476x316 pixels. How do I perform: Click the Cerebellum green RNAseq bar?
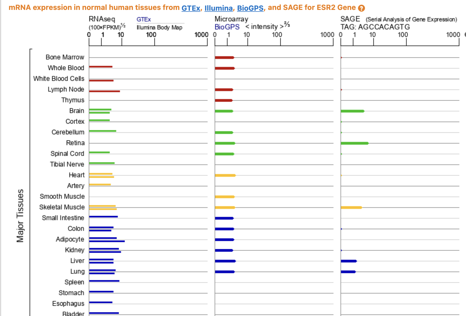[102, 131]
